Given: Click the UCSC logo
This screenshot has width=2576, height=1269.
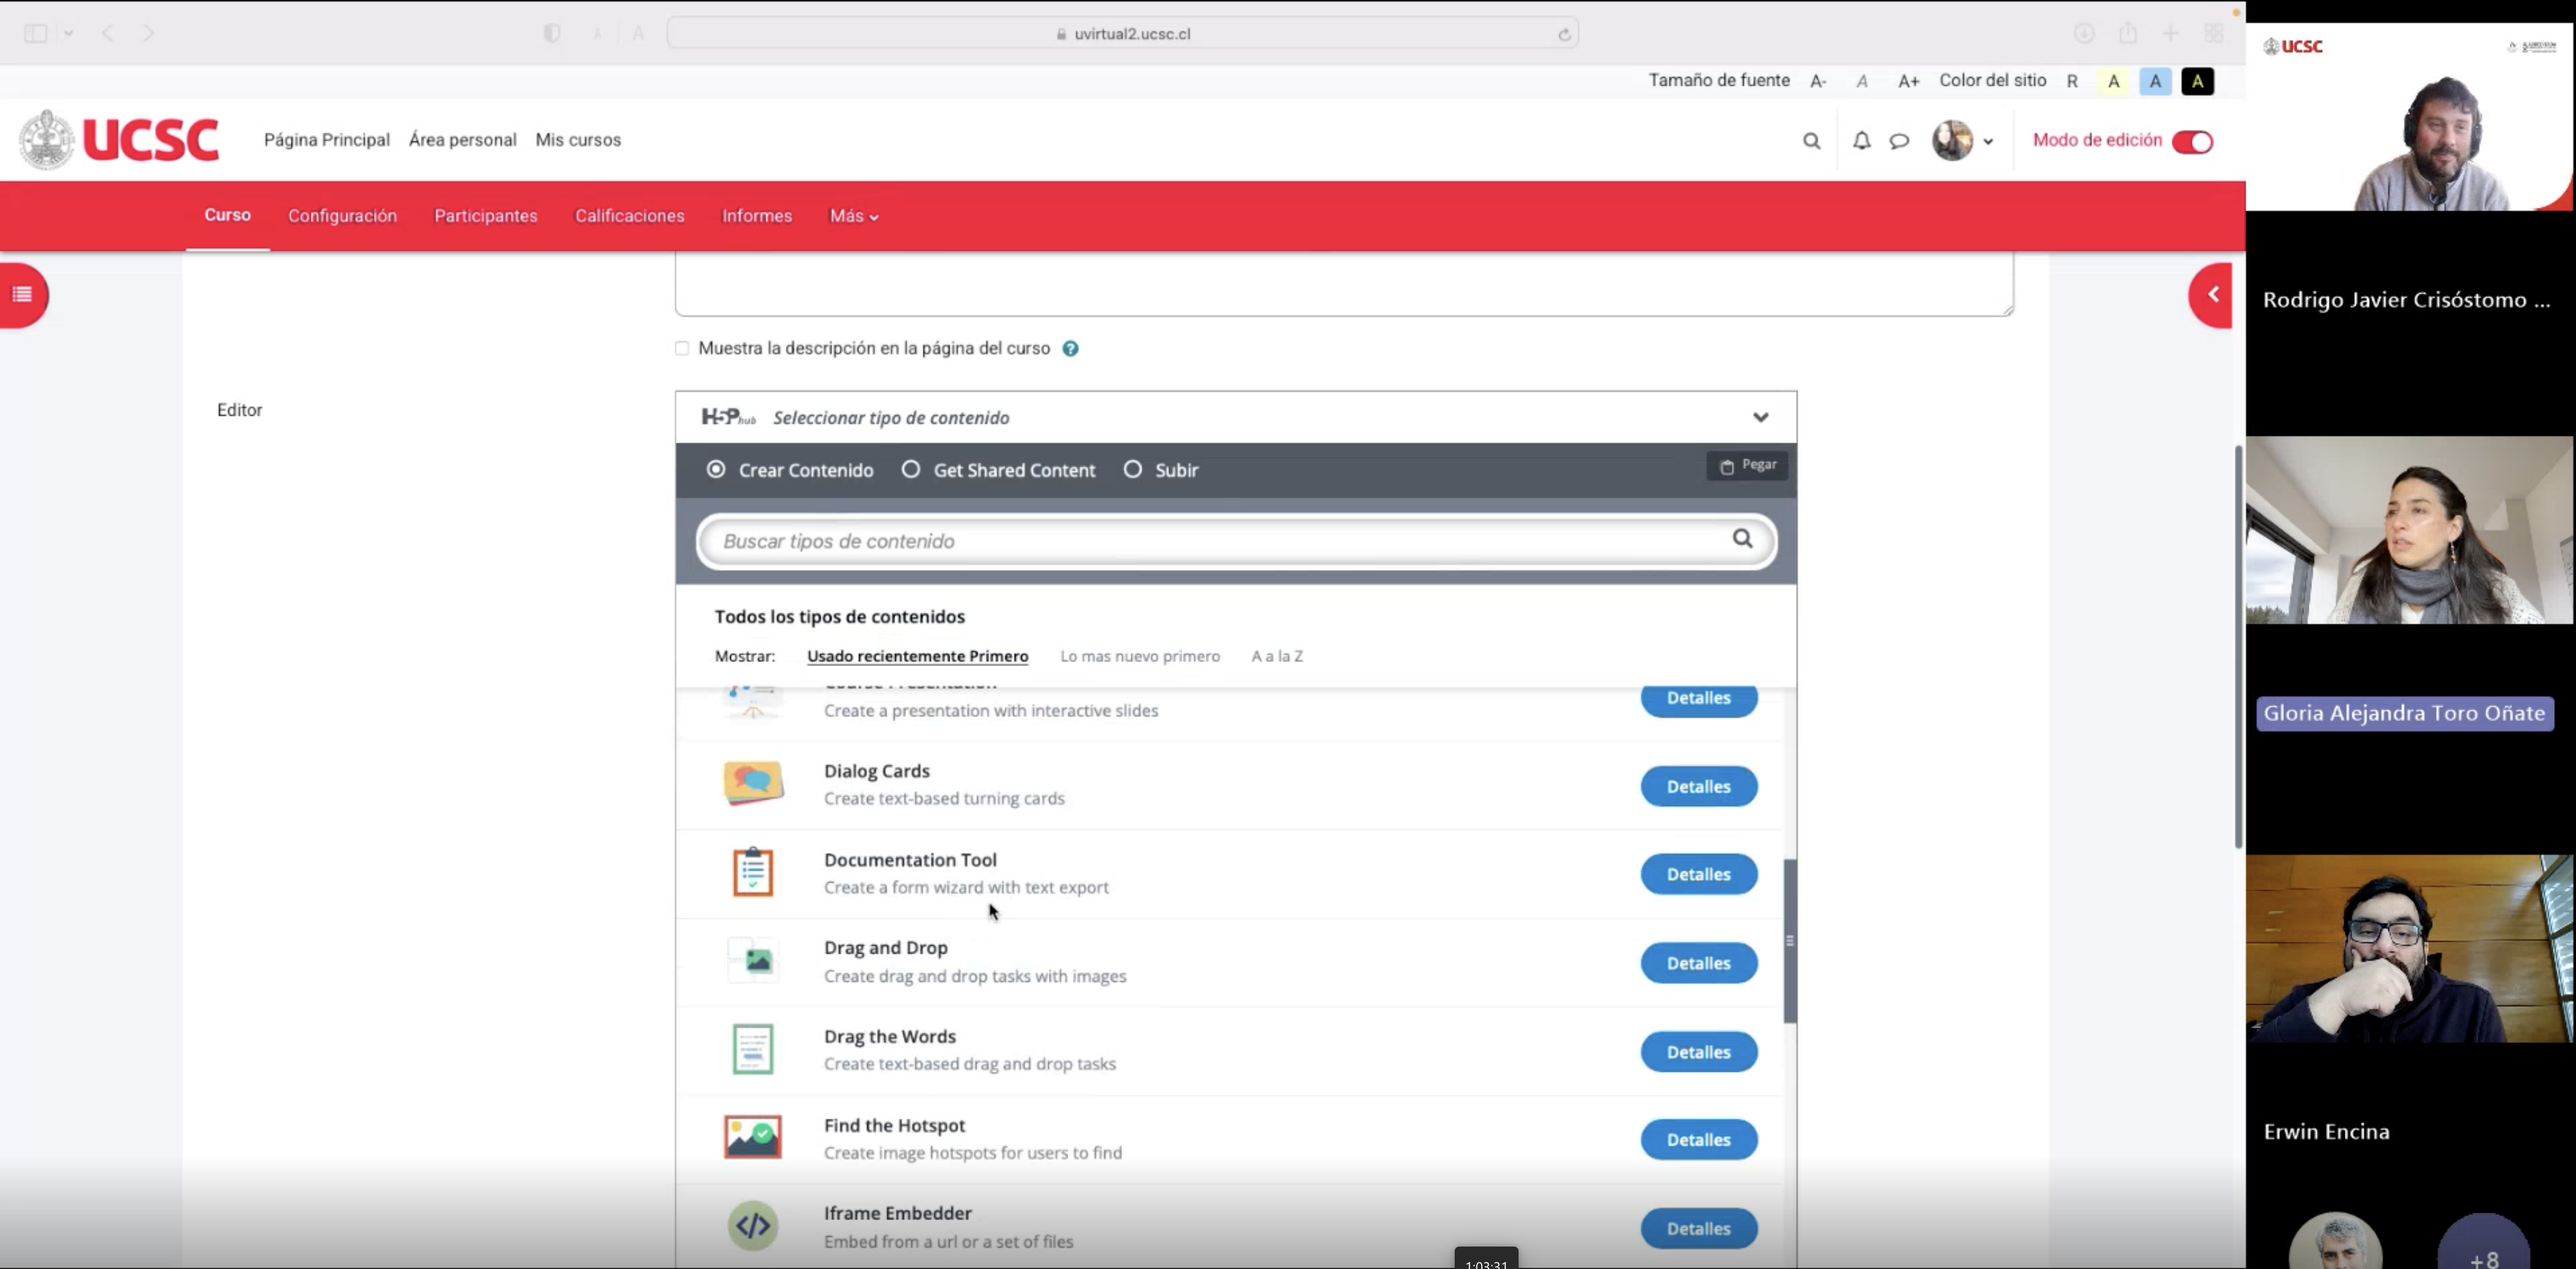Looking at the screenshot, I should coord(119,140).
